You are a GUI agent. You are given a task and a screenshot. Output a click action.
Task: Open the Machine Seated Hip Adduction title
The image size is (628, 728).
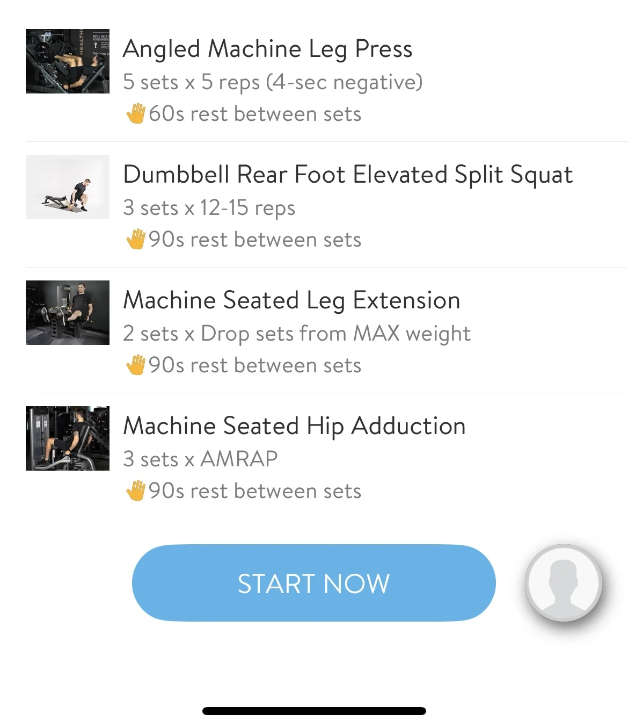294,426
